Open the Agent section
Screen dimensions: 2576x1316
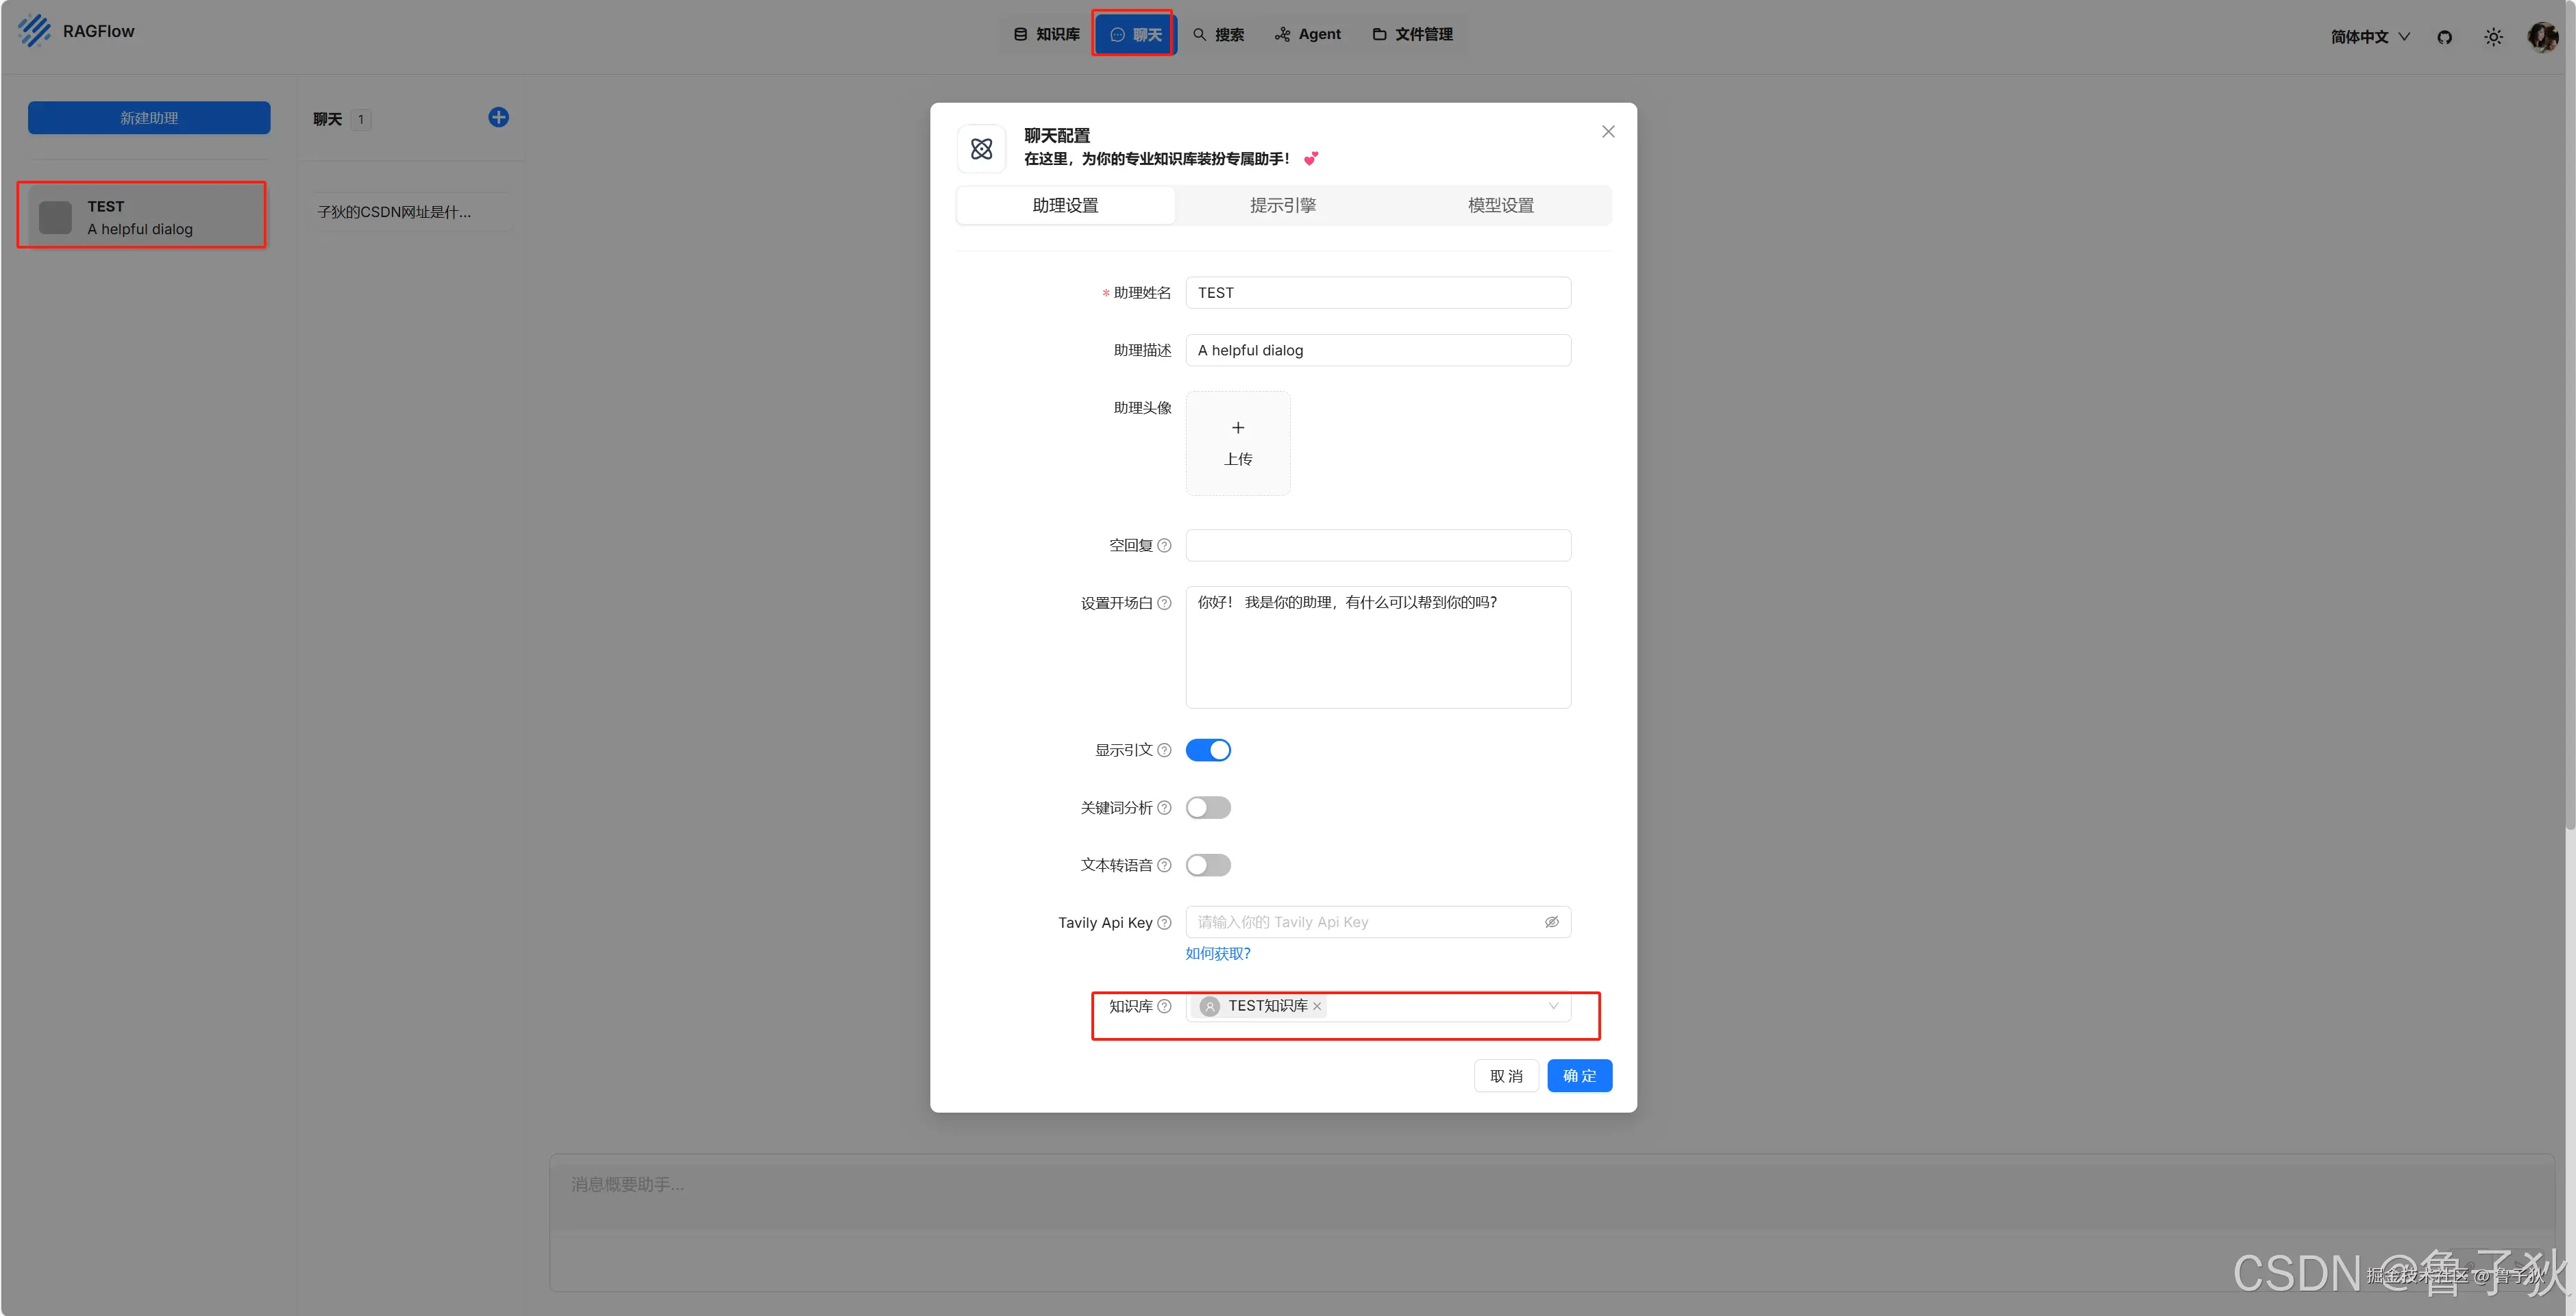(x=1307, y=33)
